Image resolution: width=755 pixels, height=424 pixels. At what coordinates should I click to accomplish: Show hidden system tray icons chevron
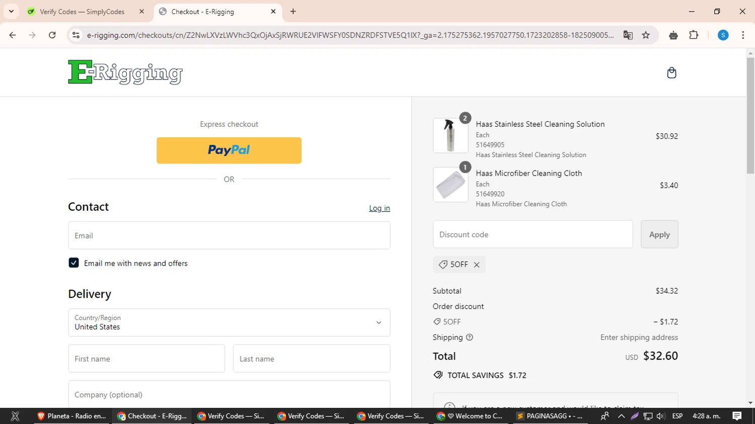(x=621, y=416)
